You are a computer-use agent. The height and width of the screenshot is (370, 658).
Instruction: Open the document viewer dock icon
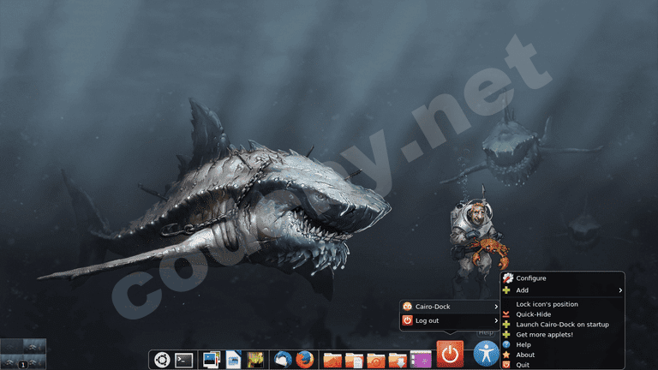(233, 360)
